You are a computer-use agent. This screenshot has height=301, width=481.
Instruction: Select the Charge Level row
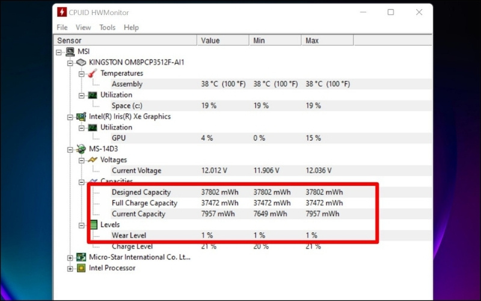tap(271, 246)
